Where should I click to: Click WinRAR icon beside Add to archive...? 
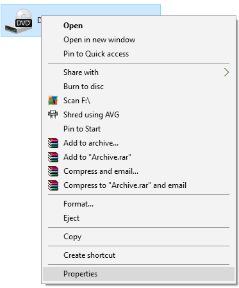point(53,143)
